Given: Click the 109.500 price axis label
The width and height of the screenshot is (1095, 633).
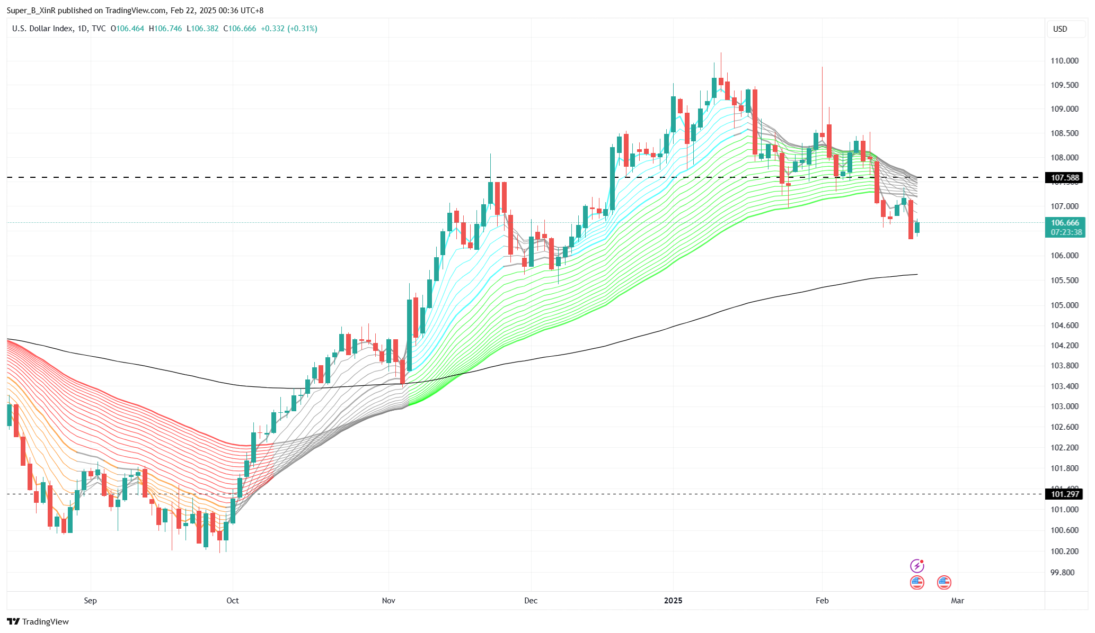Looking at the screenshot, I should (x=1064, y=85).
